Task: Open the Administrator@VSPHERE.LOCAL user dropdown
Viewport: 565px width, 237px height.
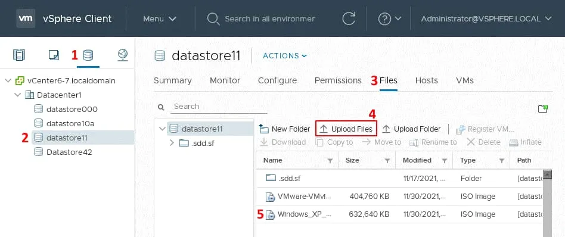Action: [486, 18]
